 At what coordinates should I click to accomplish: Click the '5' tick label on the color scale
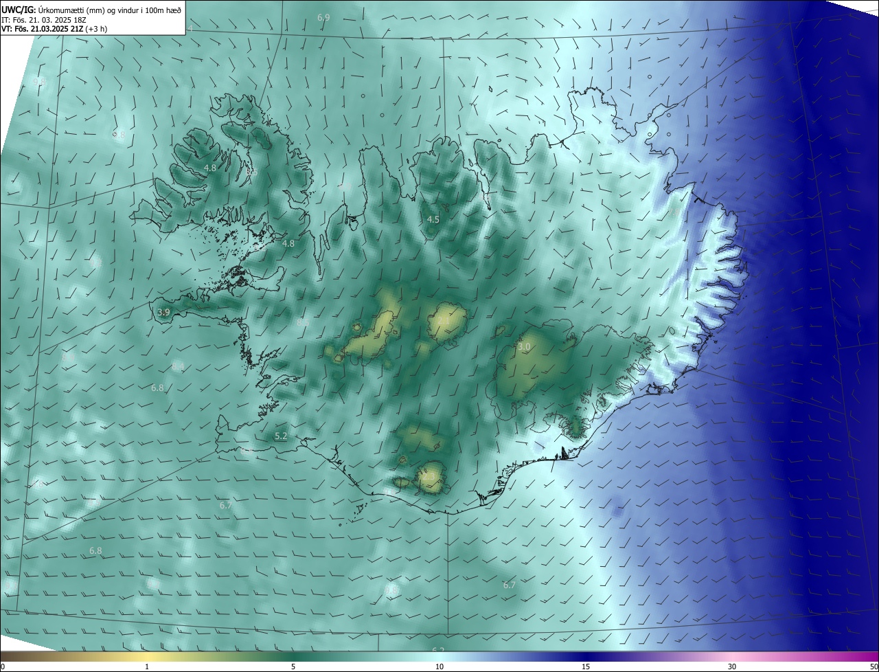tap(293, 667)
